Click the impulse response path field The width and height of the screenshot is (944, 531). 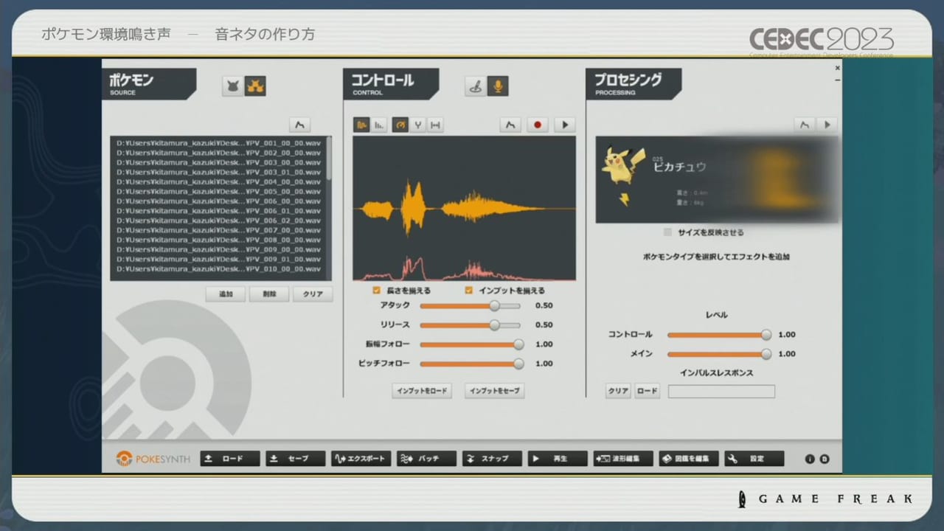pyautogui.click(x=721, y=392)
